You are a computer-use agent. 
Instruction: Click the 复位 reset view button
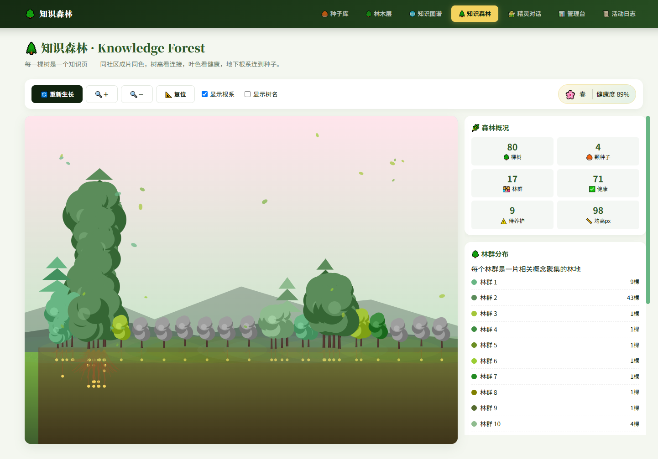pos(175,94)
